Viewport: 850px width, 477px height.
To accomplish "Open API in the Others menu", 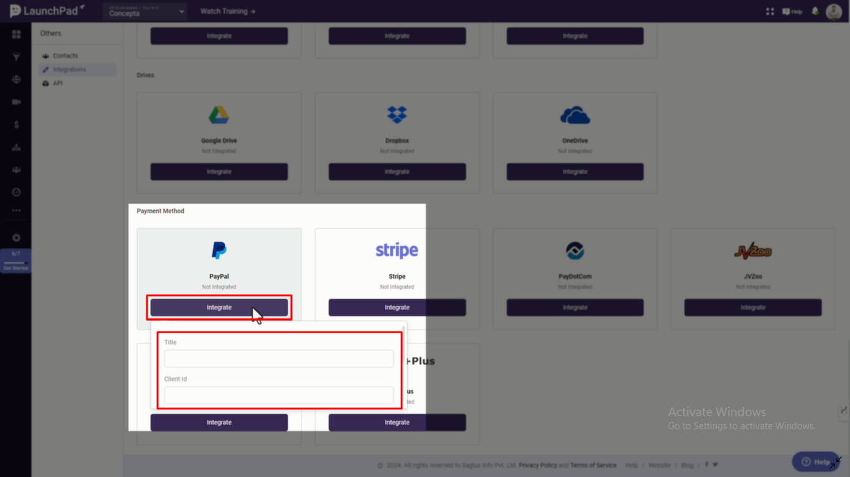I will click(x=58, y=83).
